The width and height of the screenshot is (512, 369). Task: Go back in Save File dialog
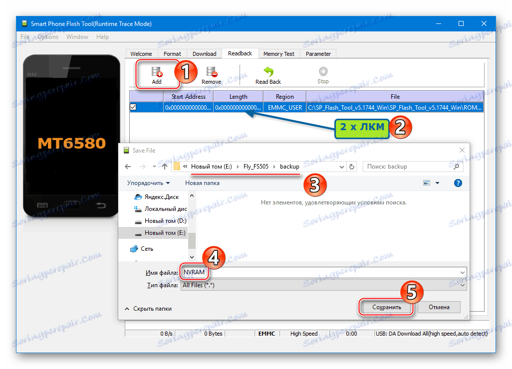pyautogui.click(x=128, y=167)
